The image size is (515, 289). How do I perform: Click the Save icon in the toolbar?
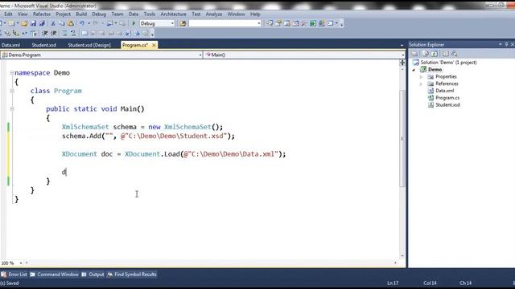pyautogui.click(x=33, y=23)
